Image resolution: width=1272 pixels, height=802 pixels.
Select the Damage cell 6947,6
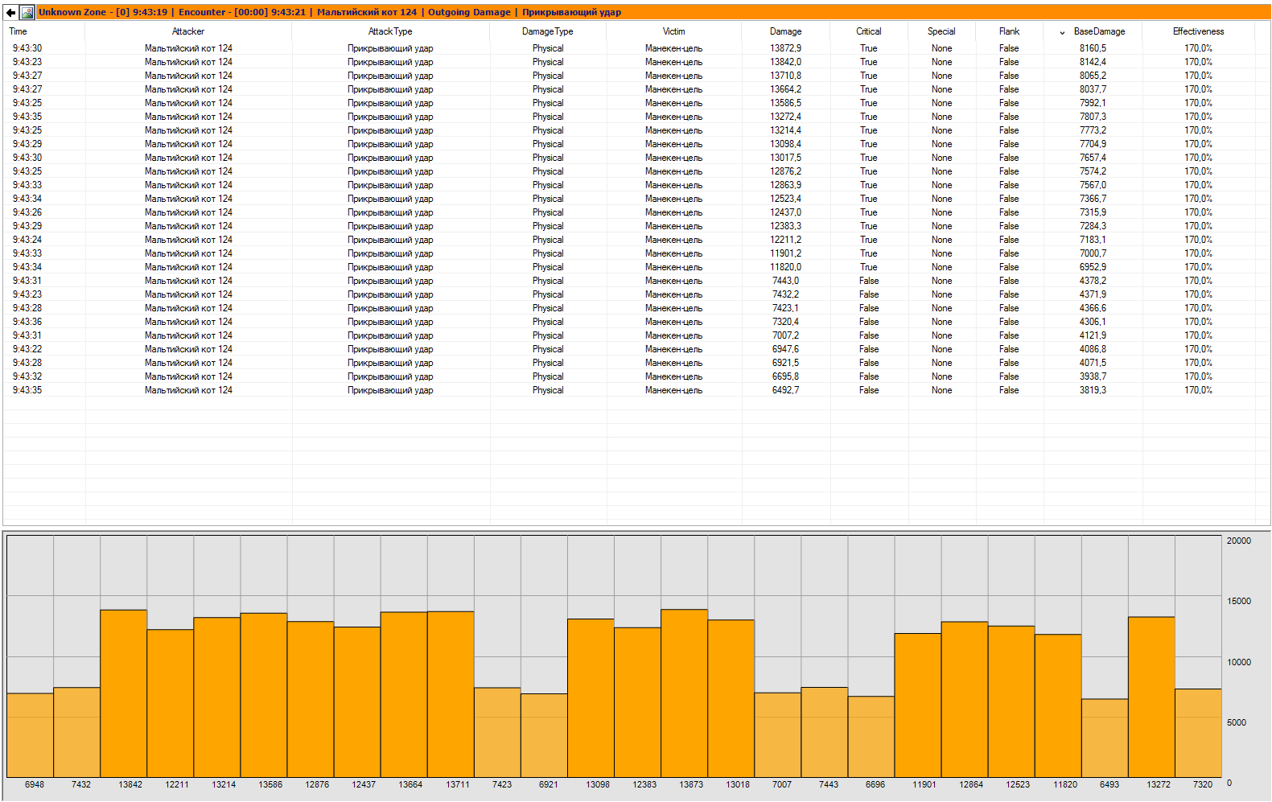pyautogui.click(x=786, y=349)
